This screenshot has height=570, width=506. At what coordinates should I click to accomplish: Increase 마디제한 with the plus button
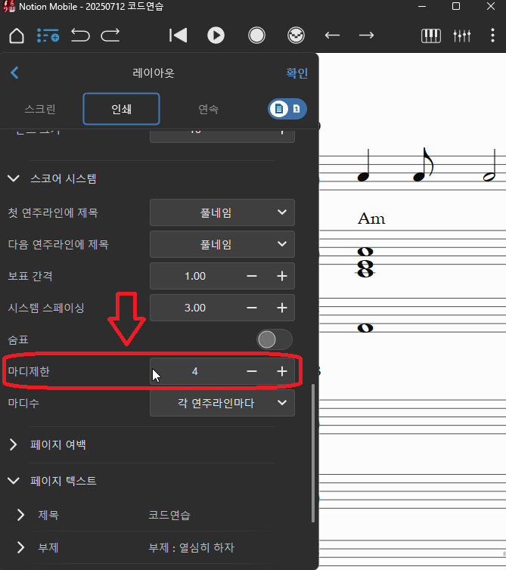coord(282,371)
